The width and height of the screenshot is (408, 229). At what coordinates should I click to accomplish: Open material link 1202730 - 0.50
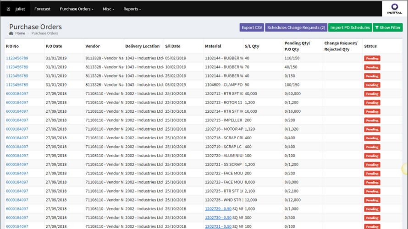(x=218, y=218)
